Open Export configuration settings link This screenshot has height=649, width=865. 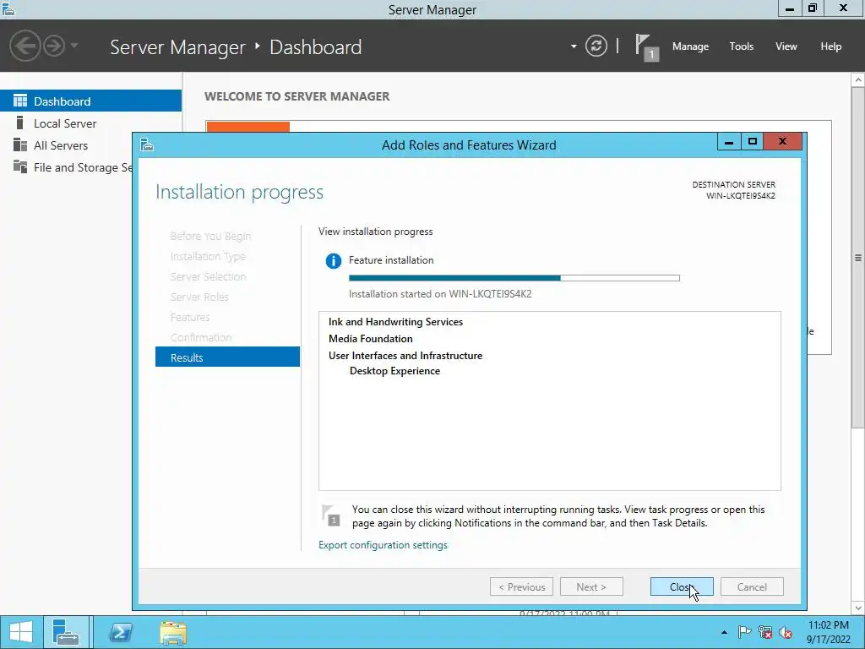(383, 545)
